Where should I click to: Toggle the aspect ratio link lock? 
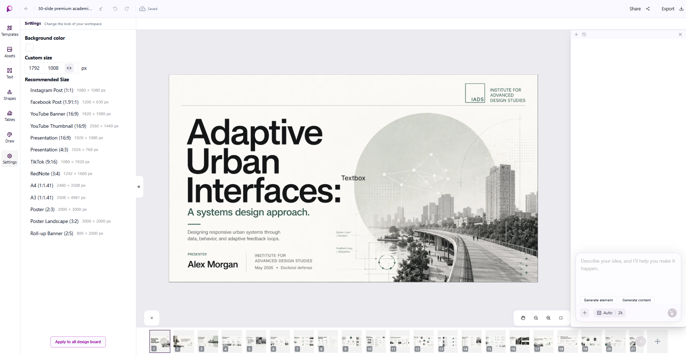click(69, 68)
